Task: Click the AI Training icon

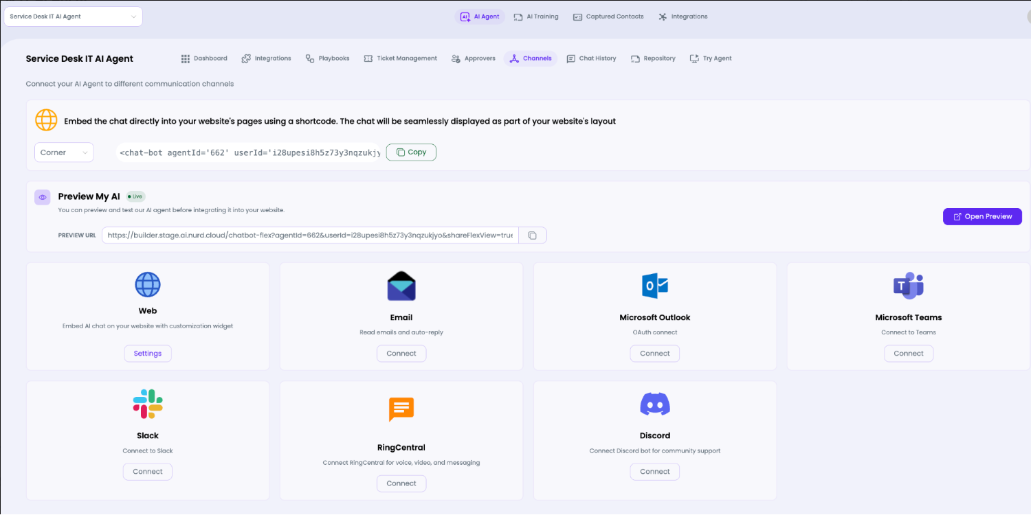Action: (518, 16)
